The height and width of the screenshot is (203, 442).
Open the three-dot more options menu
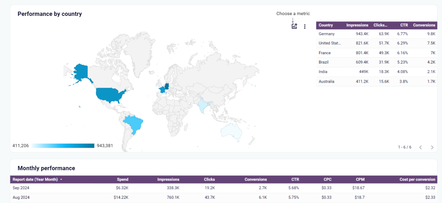305,26
